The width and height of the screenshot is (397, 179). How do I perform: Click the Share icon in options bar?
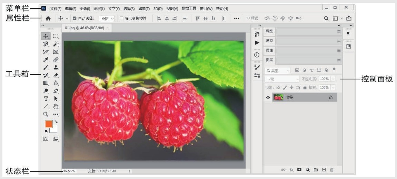[349, 18]
